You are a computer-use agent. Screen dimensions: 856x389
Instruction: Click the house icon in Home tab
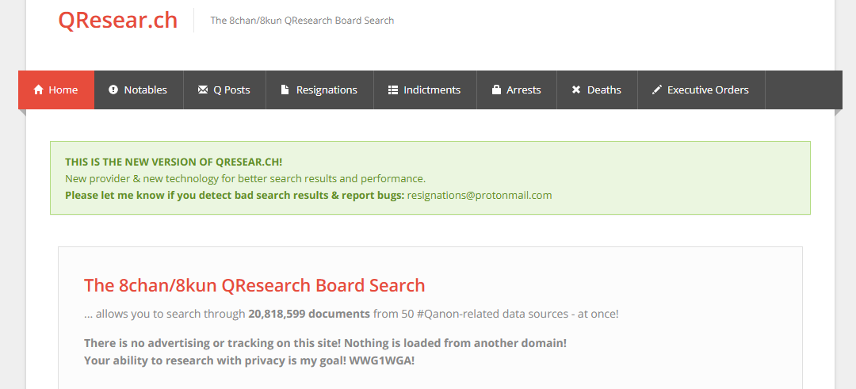(38, 90)
